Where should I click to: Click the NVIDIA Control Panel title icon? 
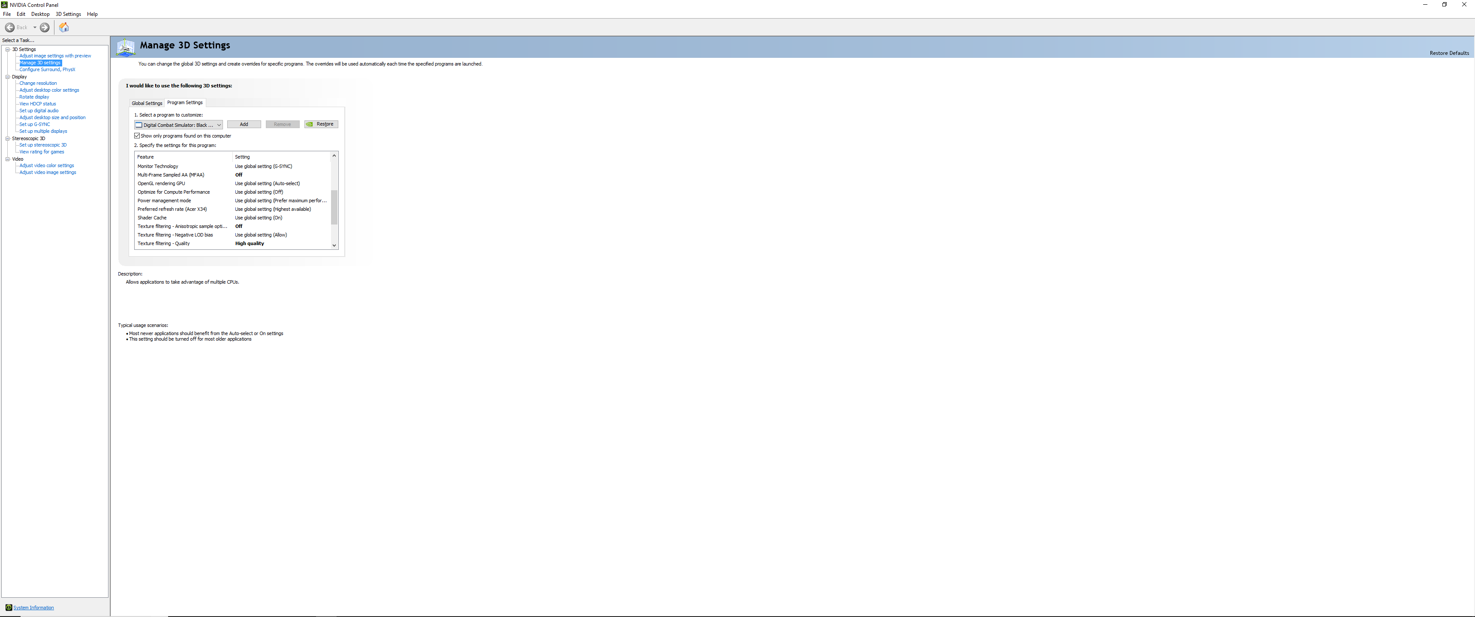[5, 5]
